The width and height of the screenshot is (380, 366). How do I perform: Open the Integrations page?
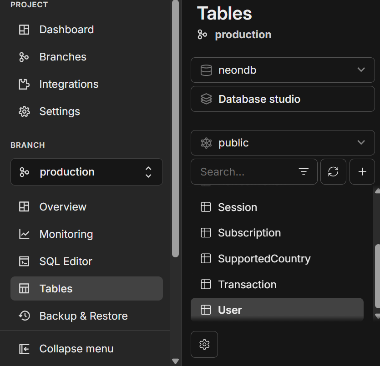86,84
